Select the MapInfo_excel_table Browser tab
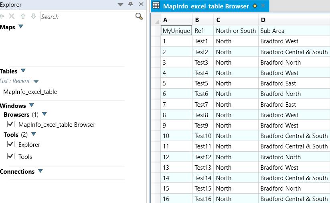Image resolution: width=330 pixels, height=203 pixels. click(x=206, y=6)
